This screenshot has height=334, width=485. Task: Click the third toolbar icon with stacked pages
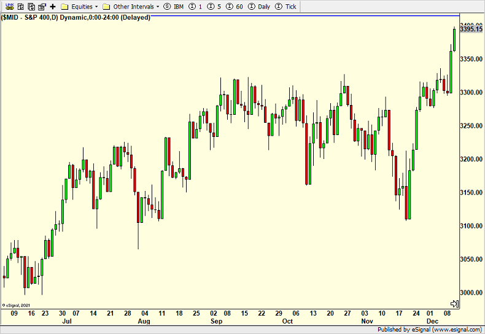tap(31, 6)
